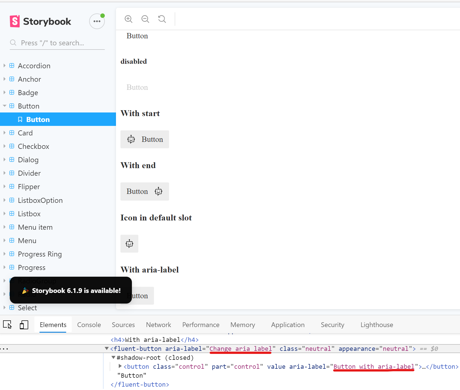Expand the Anchor tree node arrow
The width and height of the screenshot is (460, 390).
(4, 79)
